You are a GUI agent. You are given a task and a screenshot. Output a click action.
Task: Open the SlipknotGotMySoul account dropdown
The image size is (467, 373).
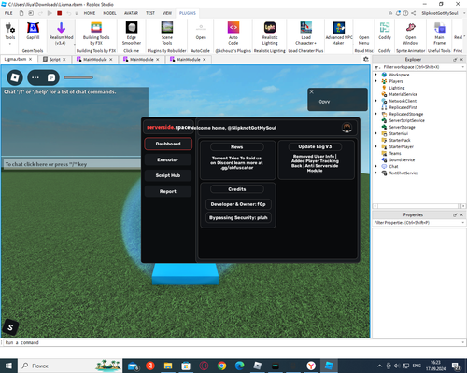444,13
